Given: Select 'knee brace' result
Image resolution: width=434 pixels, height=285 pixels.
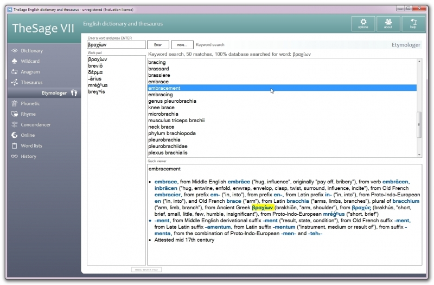Looking at the screenshot, I should [x=282, y=107].
